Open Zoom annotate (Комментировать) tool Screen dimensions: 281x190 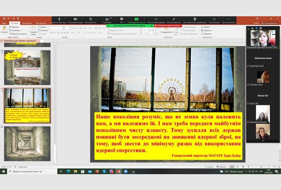click(174, 20)
